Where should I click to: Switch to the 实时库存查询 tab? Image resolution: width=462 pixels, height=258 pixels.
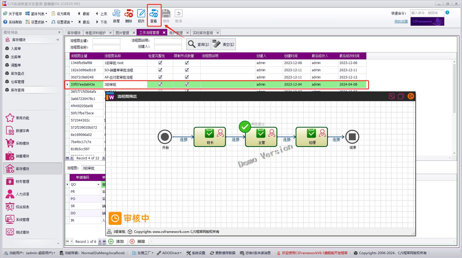coord(203,33)
